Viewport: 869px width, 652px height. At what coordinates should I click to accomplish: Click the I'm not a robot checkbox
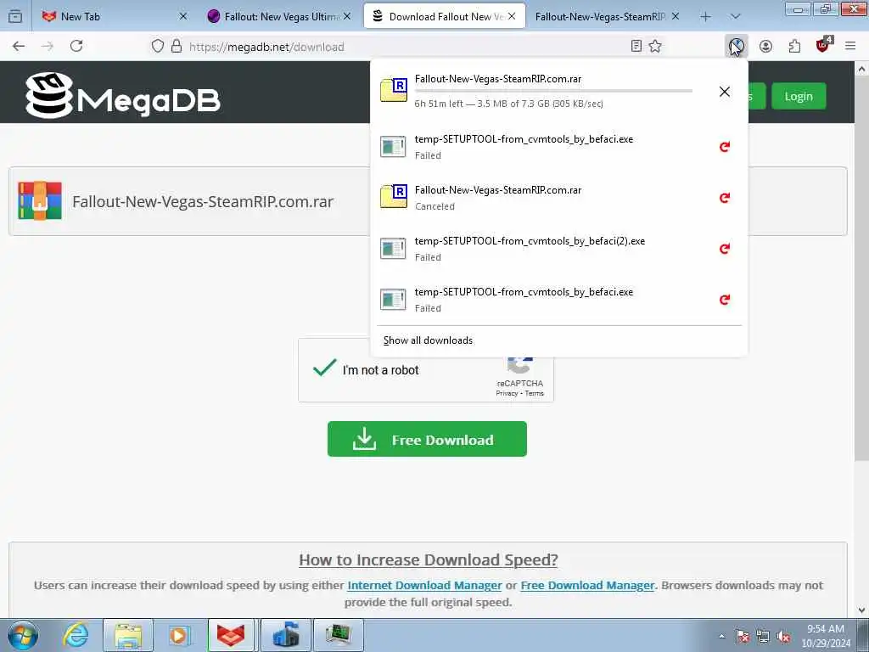[324, 368]
